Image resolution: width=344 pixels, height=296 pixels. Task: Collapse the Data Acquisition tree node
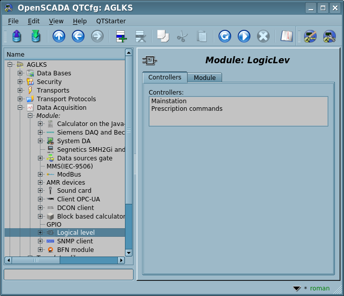(20, 107)
